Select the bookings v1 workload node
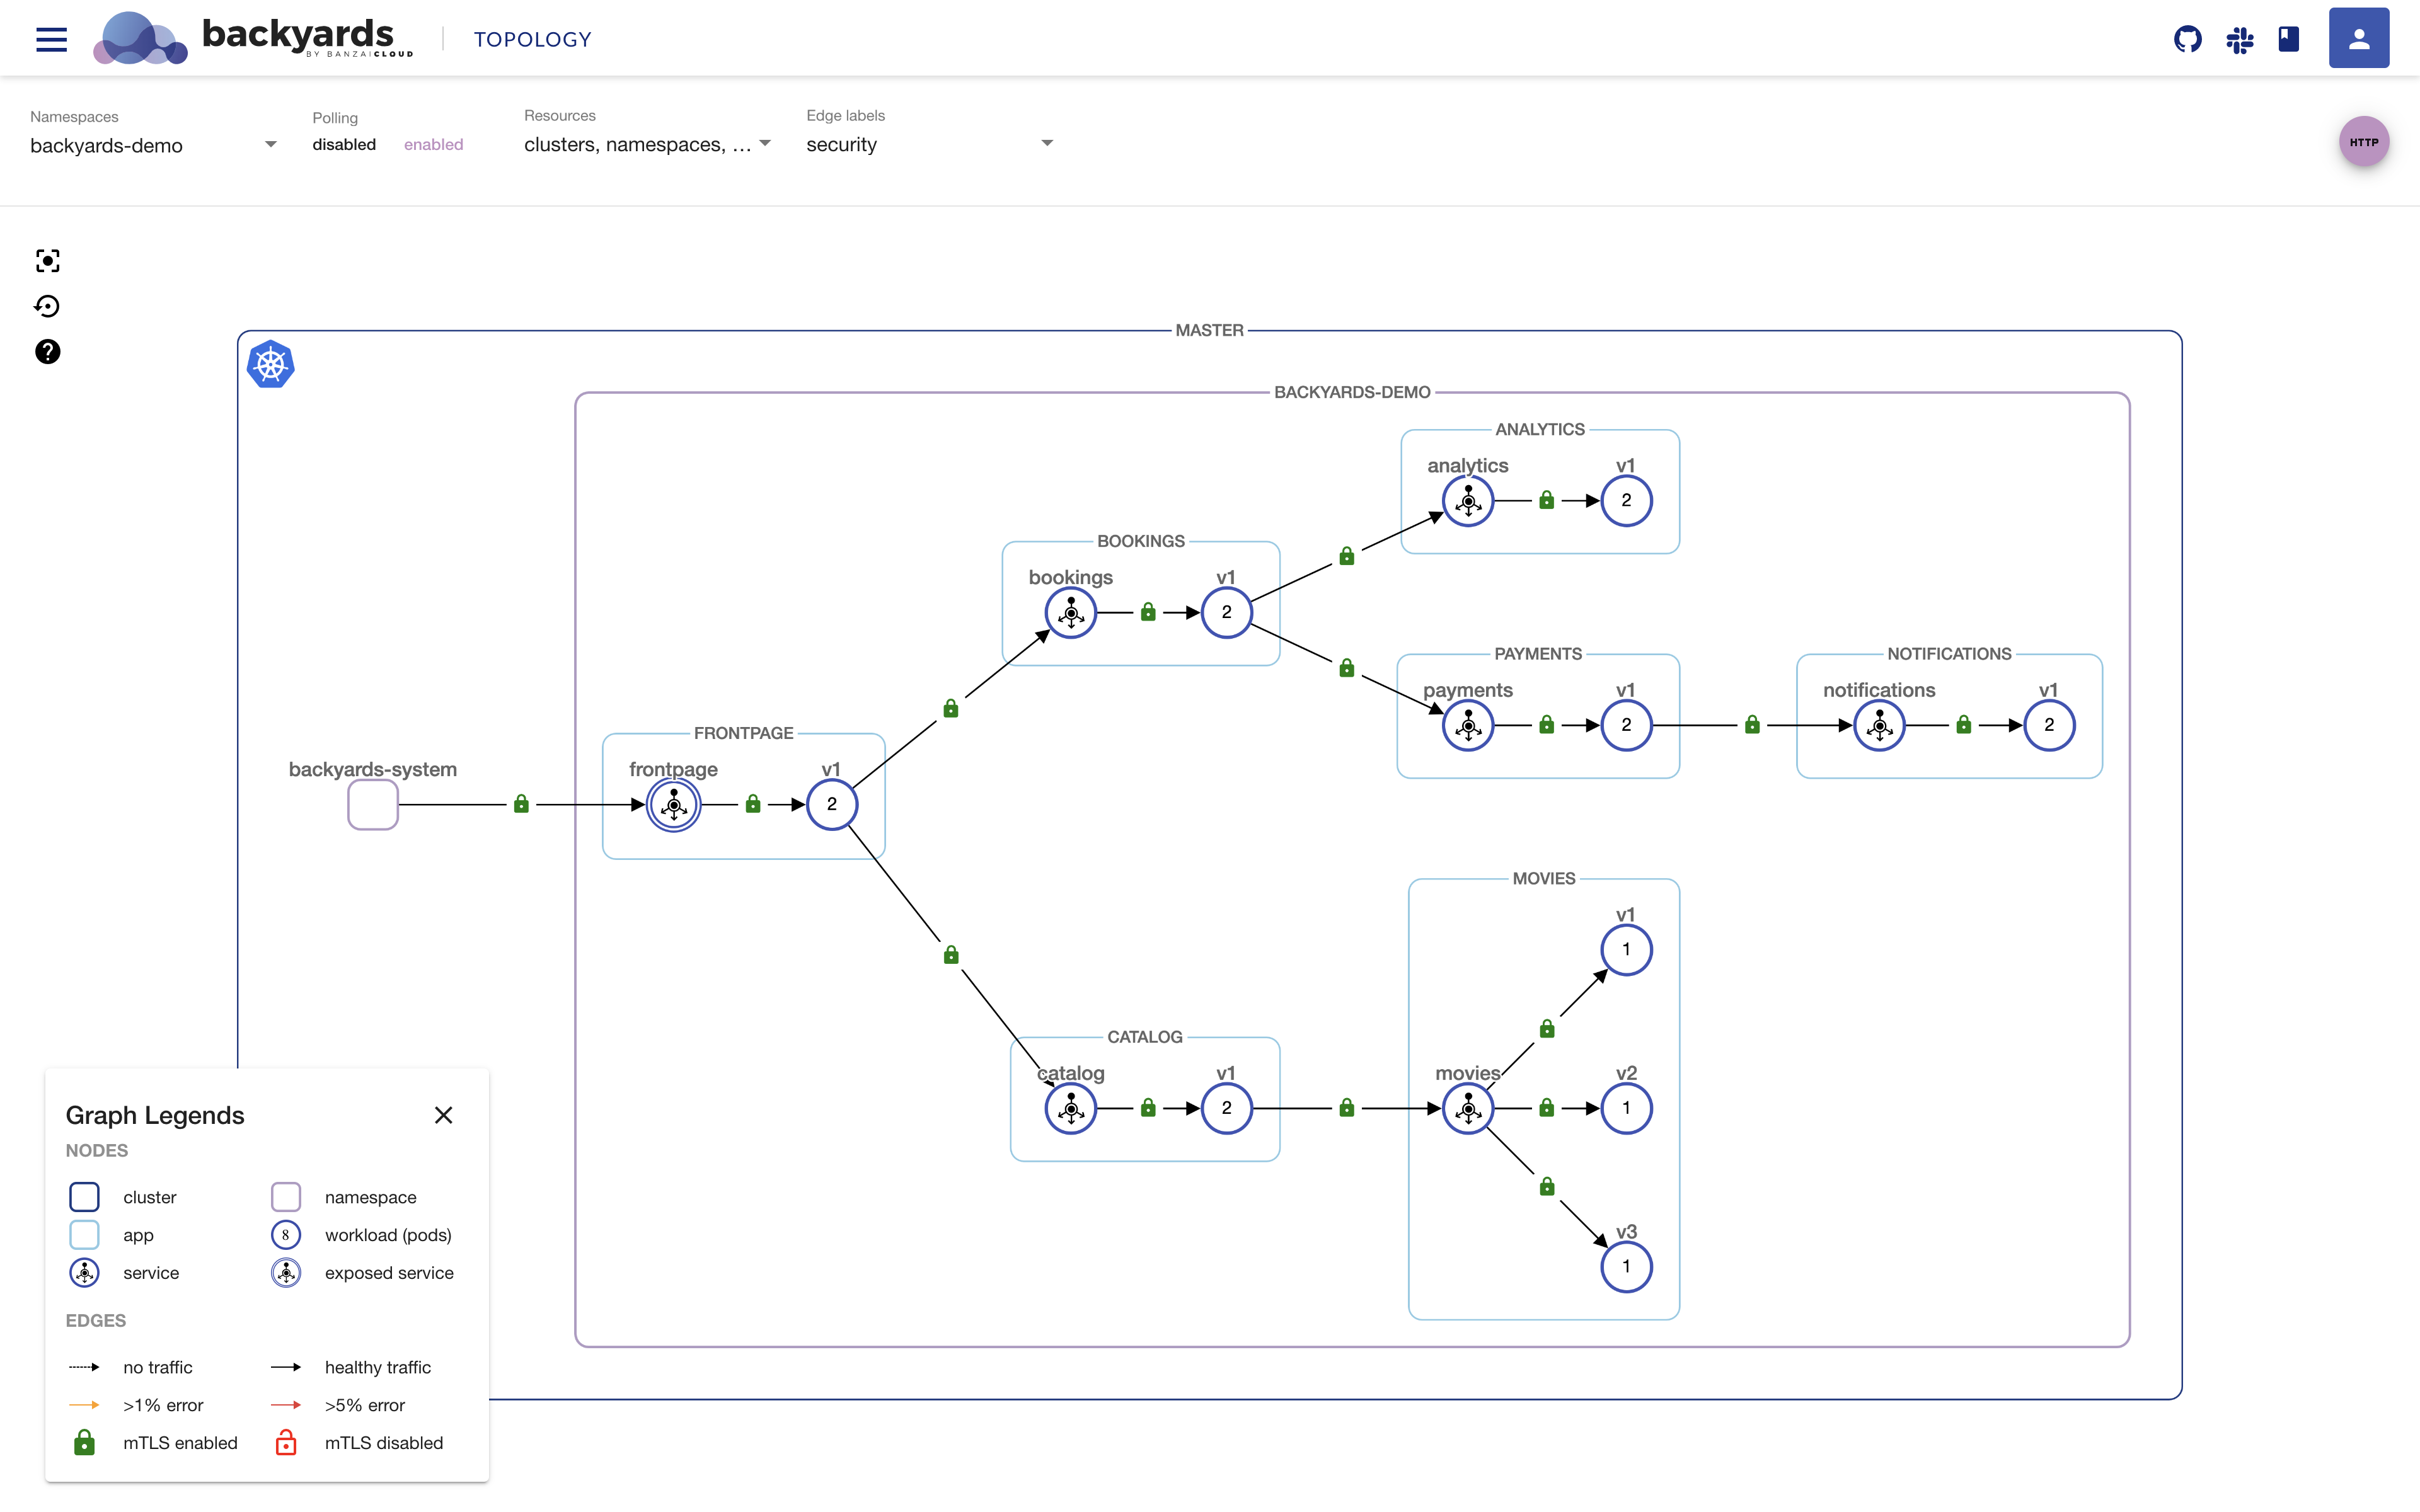 click(x=1226, y=612)
